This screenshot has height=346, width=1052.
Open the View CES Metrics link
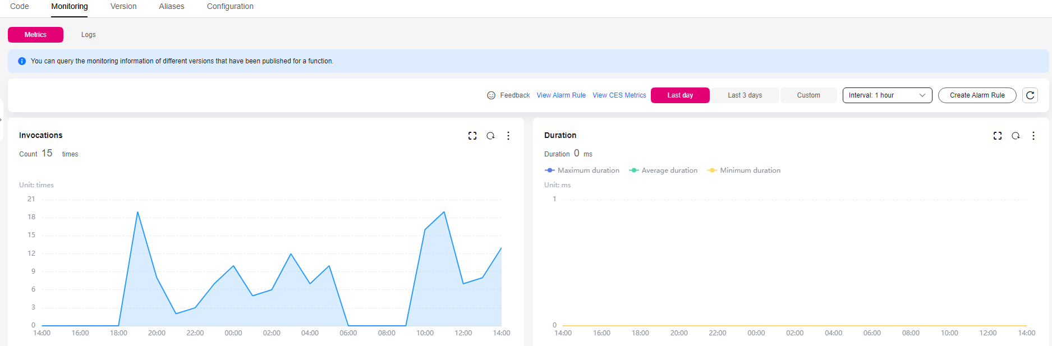[x=619, y=95]
